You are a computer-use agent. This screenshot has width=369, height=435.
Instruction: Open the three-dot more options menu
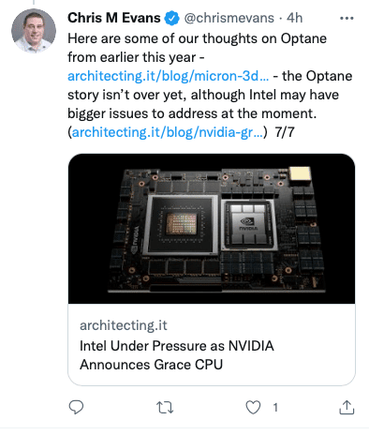pyautogui.click(x=347, y=19)
